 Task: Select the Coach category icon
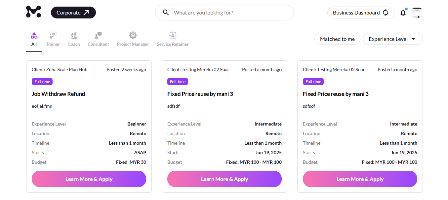click(x=74, y=35)
